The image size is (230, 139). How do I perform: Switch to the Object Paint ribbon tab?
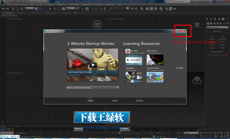51,13
